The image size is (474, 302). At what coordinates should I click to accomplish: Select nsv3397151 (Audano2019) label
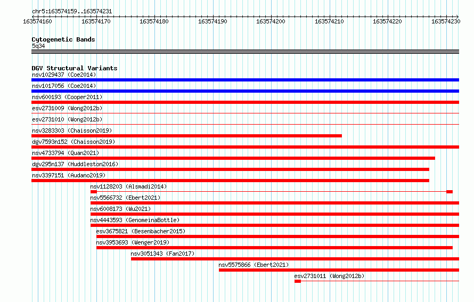point(69,175)
